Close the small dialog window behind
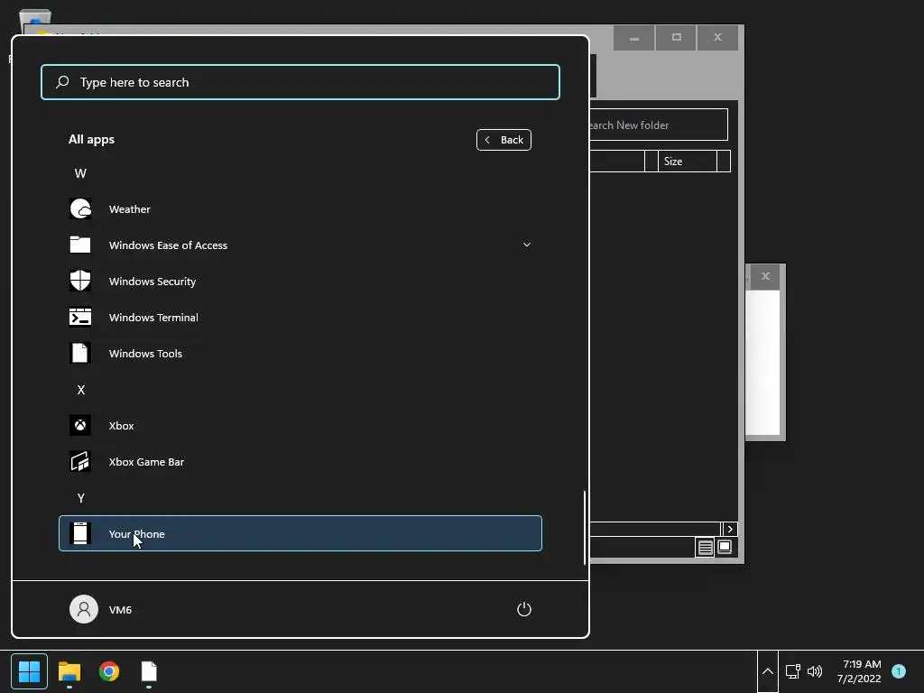This screenshot has width=924, height=693. (x=765, y=276)
